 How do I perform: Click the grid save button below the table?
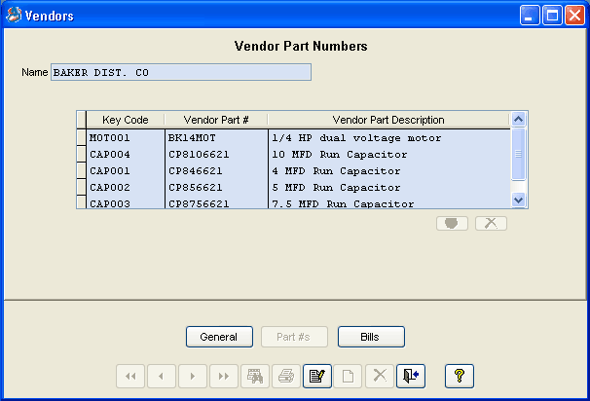pos(452,224)
